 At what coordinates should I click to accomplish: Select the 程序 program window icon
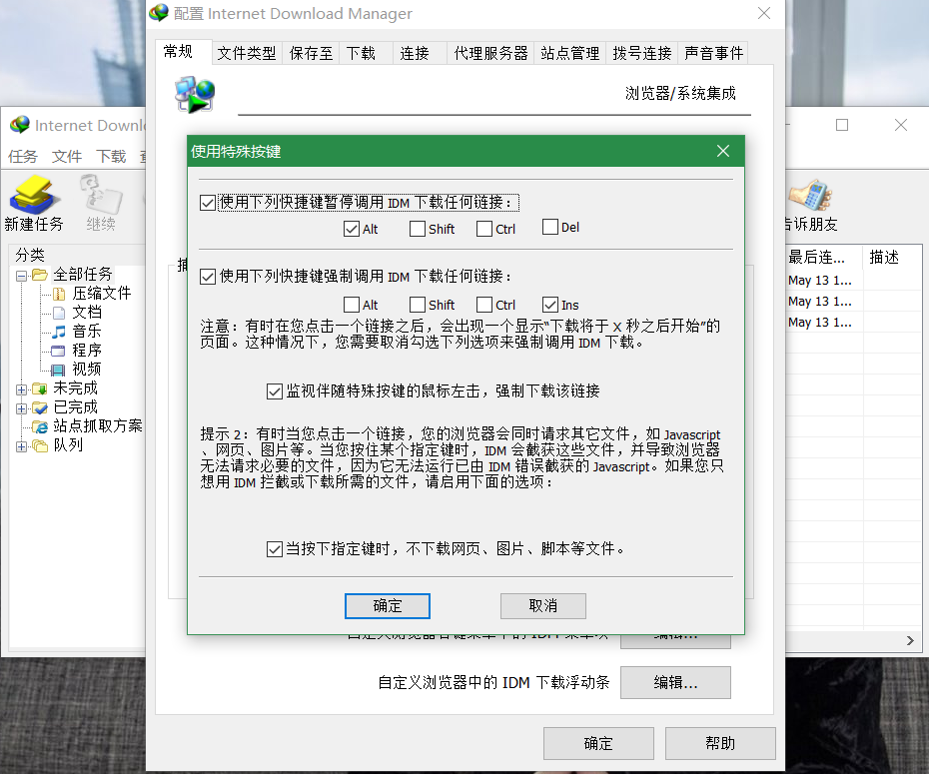(x=58, y=351)
